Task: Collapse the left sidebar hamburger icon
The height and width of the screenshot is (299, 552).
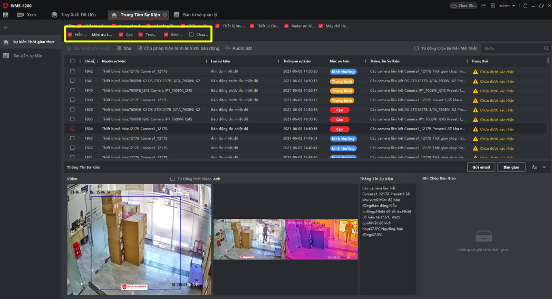Action: point(6,27)
